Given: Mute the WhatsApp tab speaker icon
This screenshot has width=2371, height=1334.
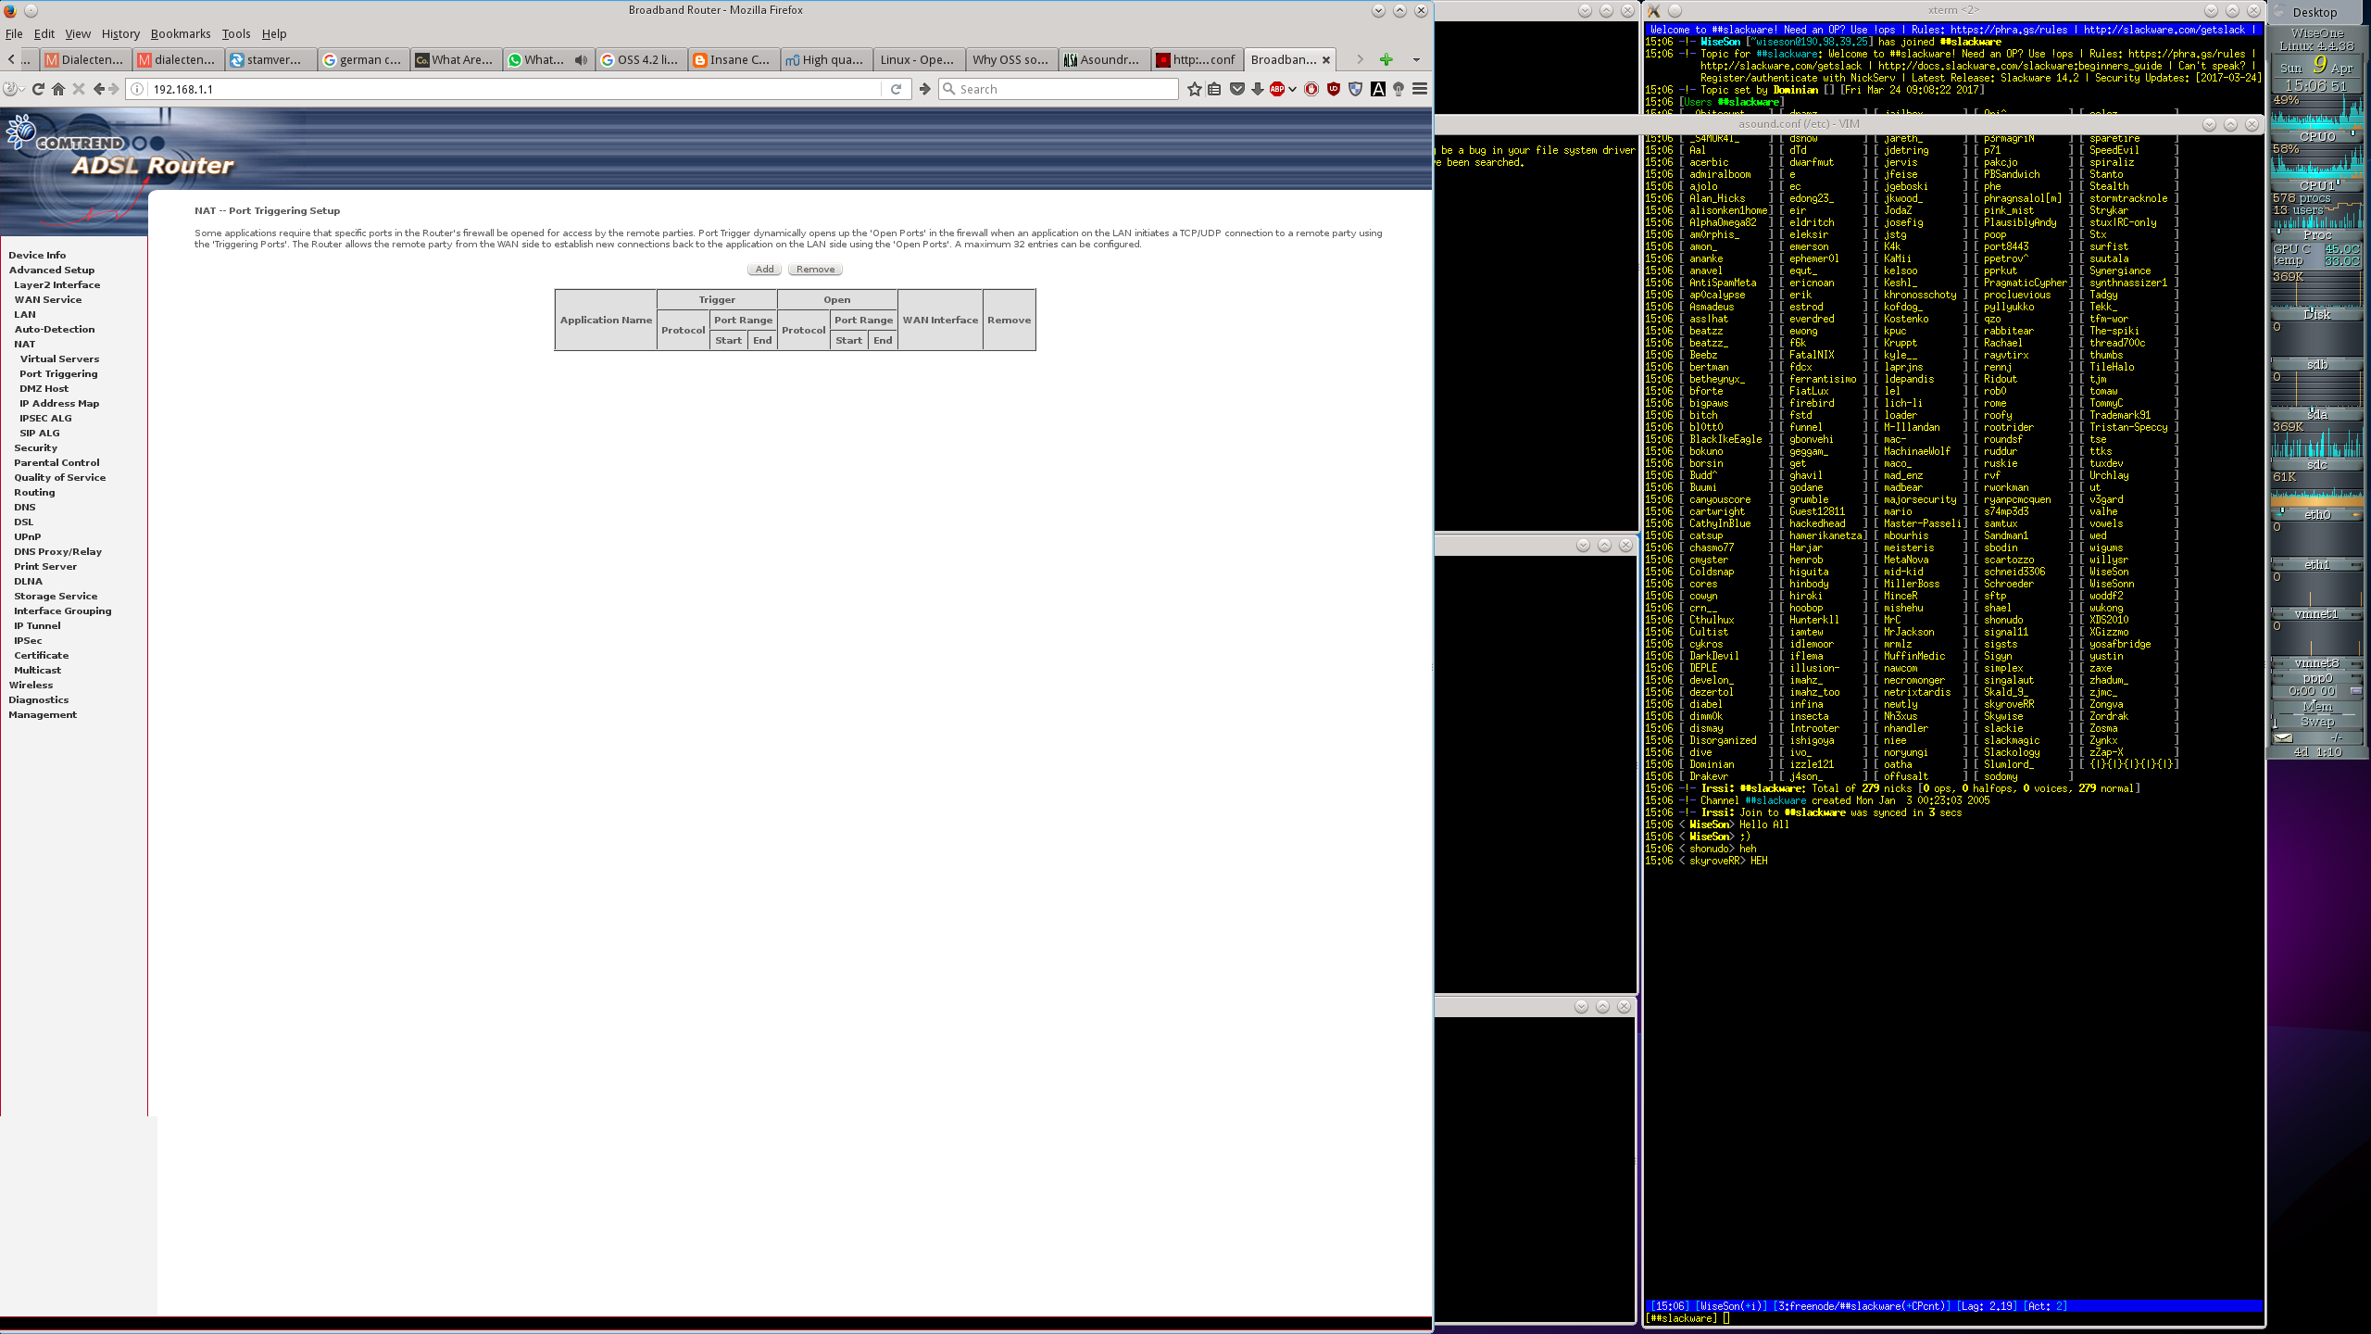Looking at the screenshot, I should [581, 59].
